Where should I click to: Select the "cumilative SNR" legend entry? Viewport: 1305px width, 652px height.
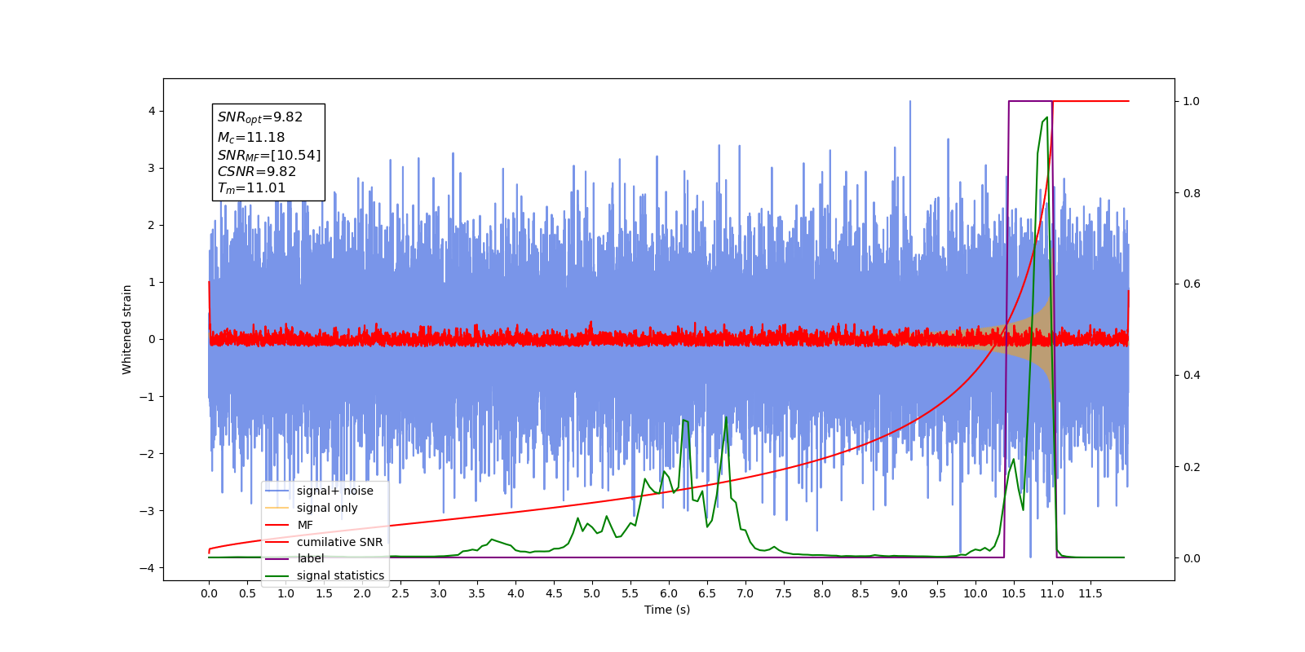pos(339,542)
